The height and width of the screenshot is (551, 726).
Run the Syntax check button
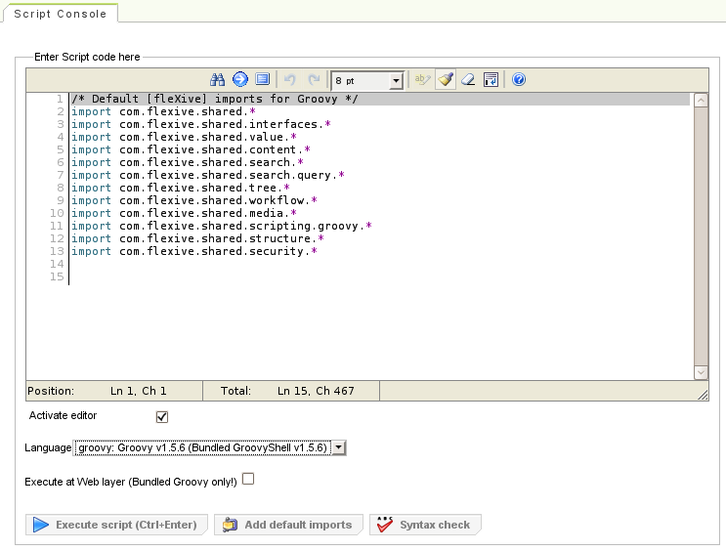click(425, 525)
